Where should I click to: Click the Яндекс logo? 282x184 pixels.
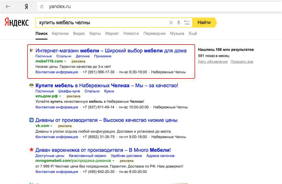coord(17,22)
